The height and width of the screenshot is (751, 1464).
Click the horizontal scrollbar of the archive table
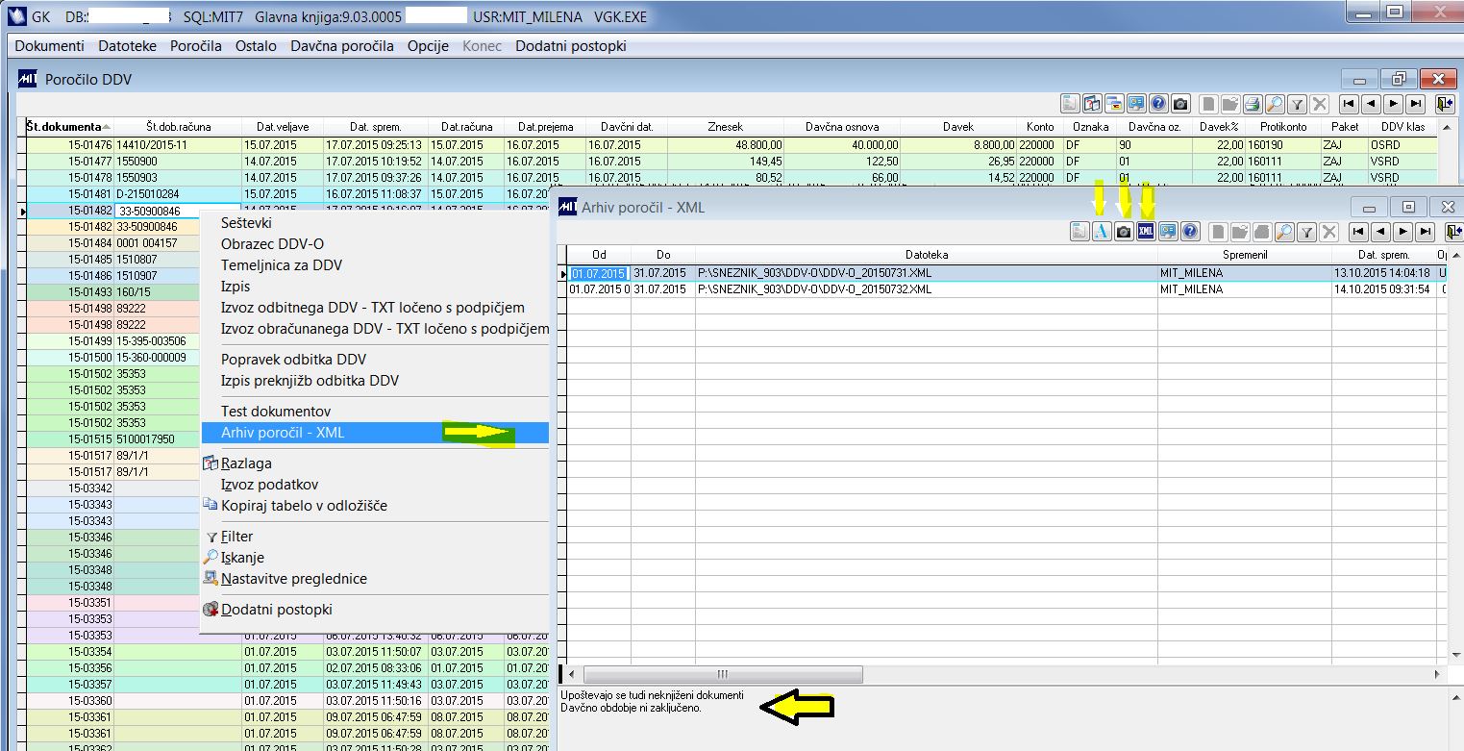(x=1007, y=674)
